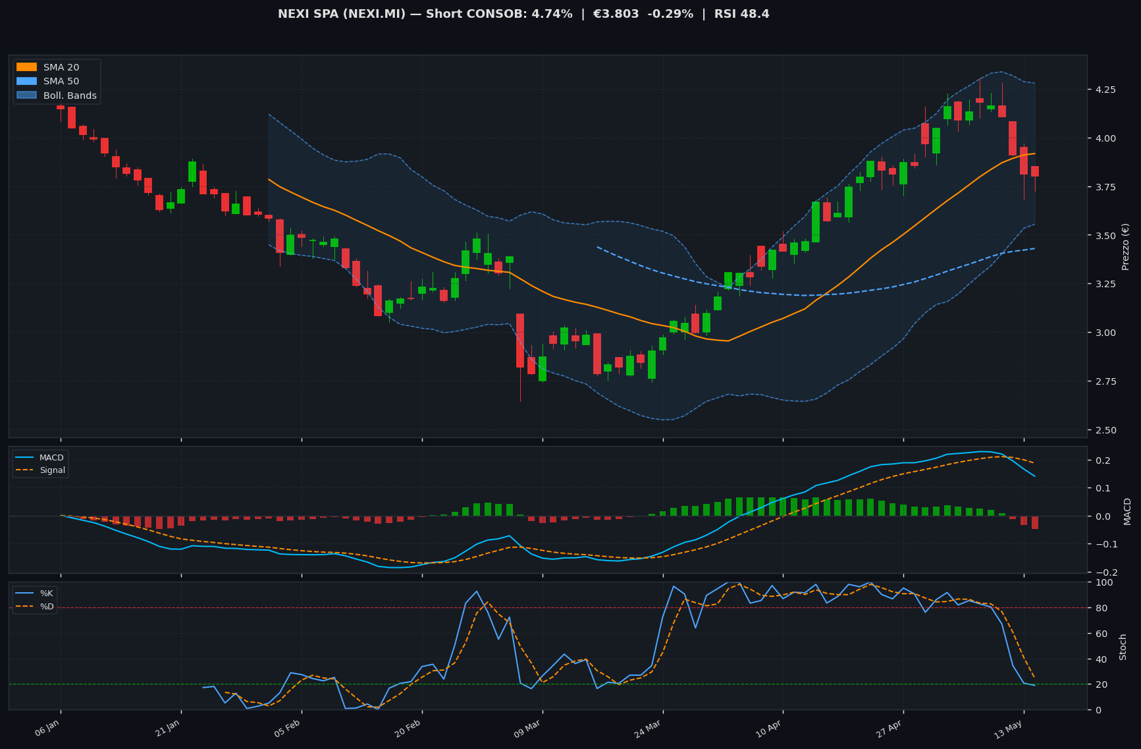
Task: Click the 4.25 price axis label
Action: (1104, 90)
